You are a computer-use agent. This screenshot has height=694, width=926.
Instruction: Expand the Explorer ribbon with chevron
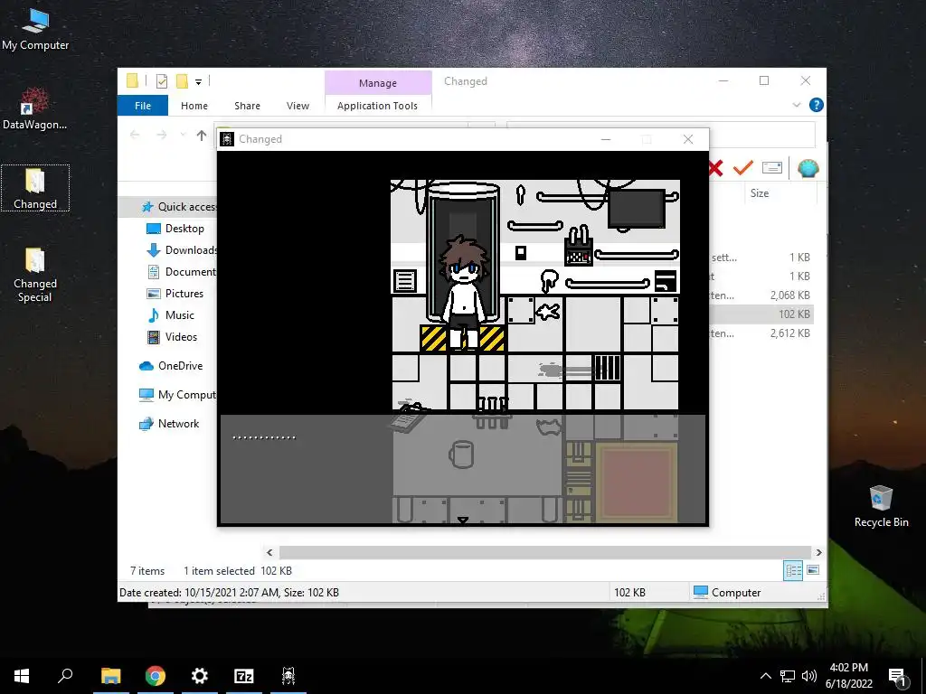tap(796, 105)
